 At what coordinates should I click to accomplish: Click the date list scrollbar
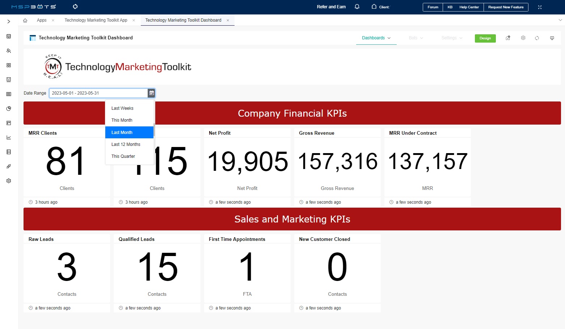click(154, 130)
